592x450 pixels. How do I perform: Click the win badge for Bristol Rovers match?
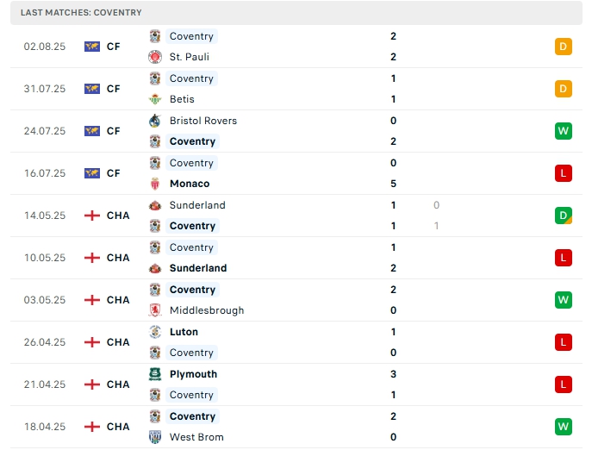pyautogui.click(x=564, y=131)
